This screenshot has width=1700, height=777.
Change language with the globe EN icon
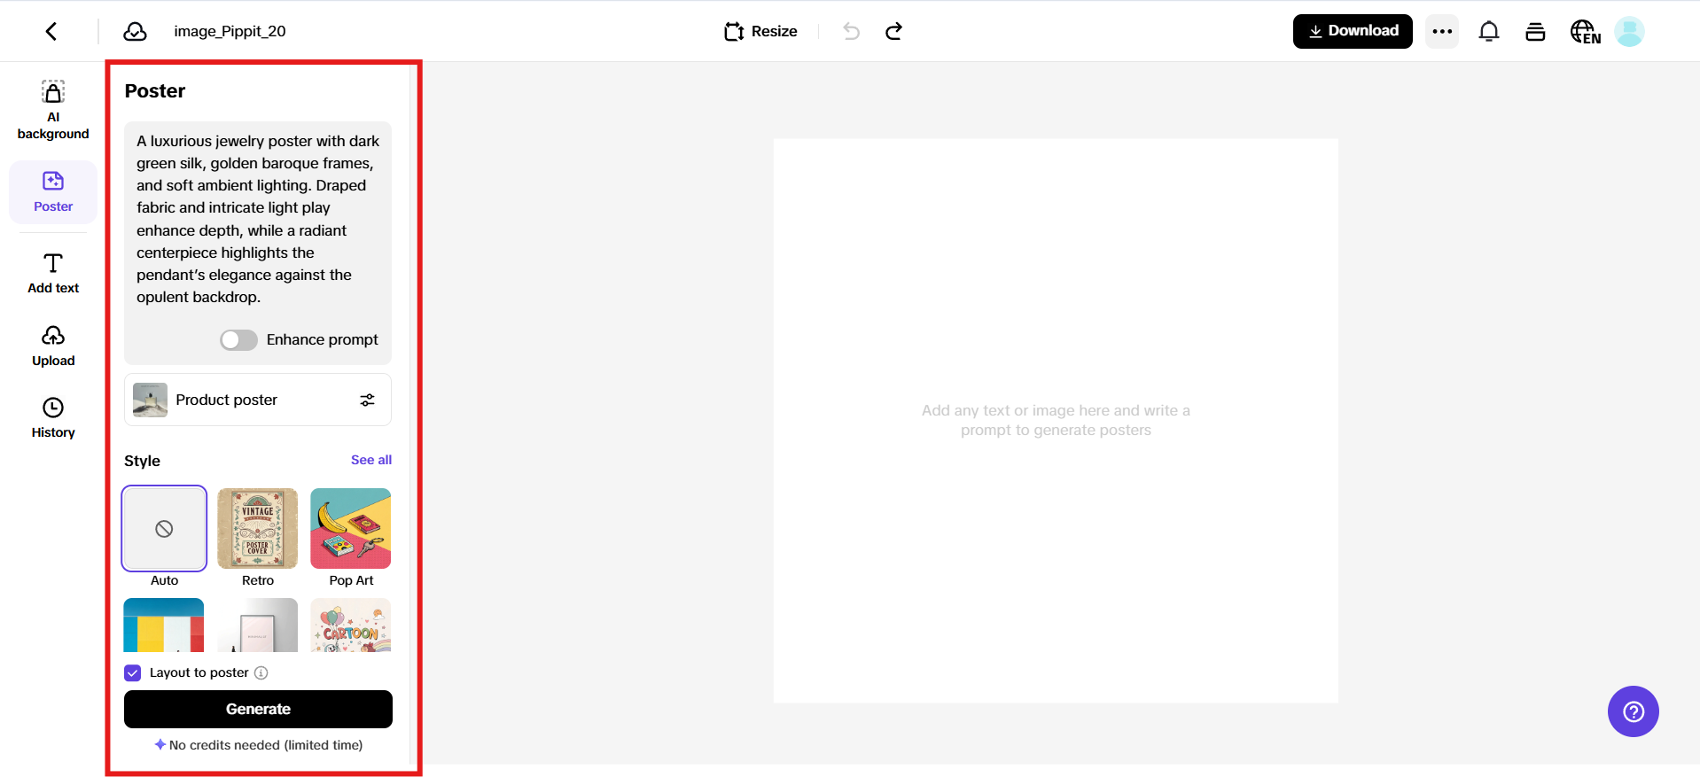[1585, 32]
